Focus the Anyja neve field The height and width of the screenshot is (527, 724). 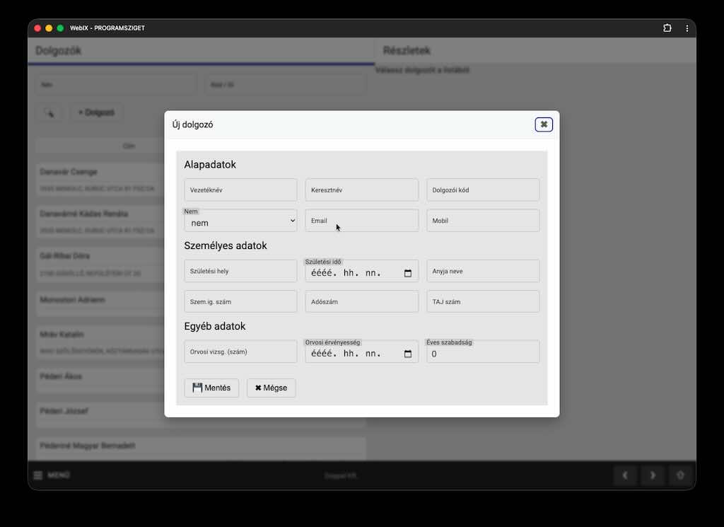coord(483,271)
